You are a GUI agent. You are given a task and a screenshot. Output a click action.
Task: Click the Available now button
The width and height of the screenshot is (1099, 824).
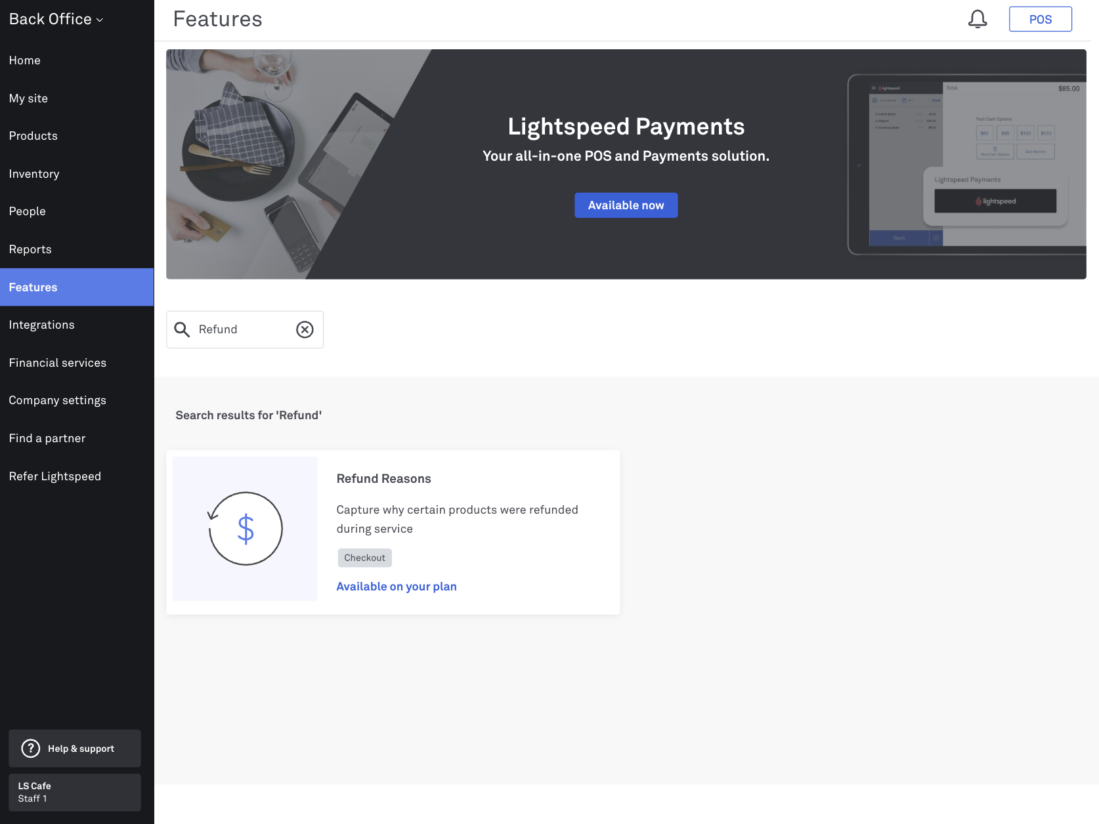coord(626,205)
